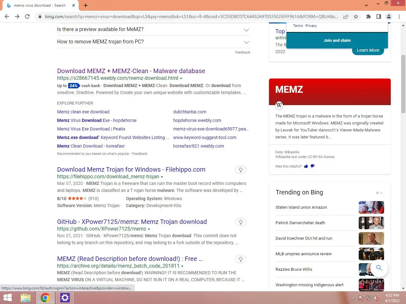Image resolution: width=406 pixels, height=304 pixels.
Task: Open dropdown next to filehippo.com URL
Action: click(162, 177)
